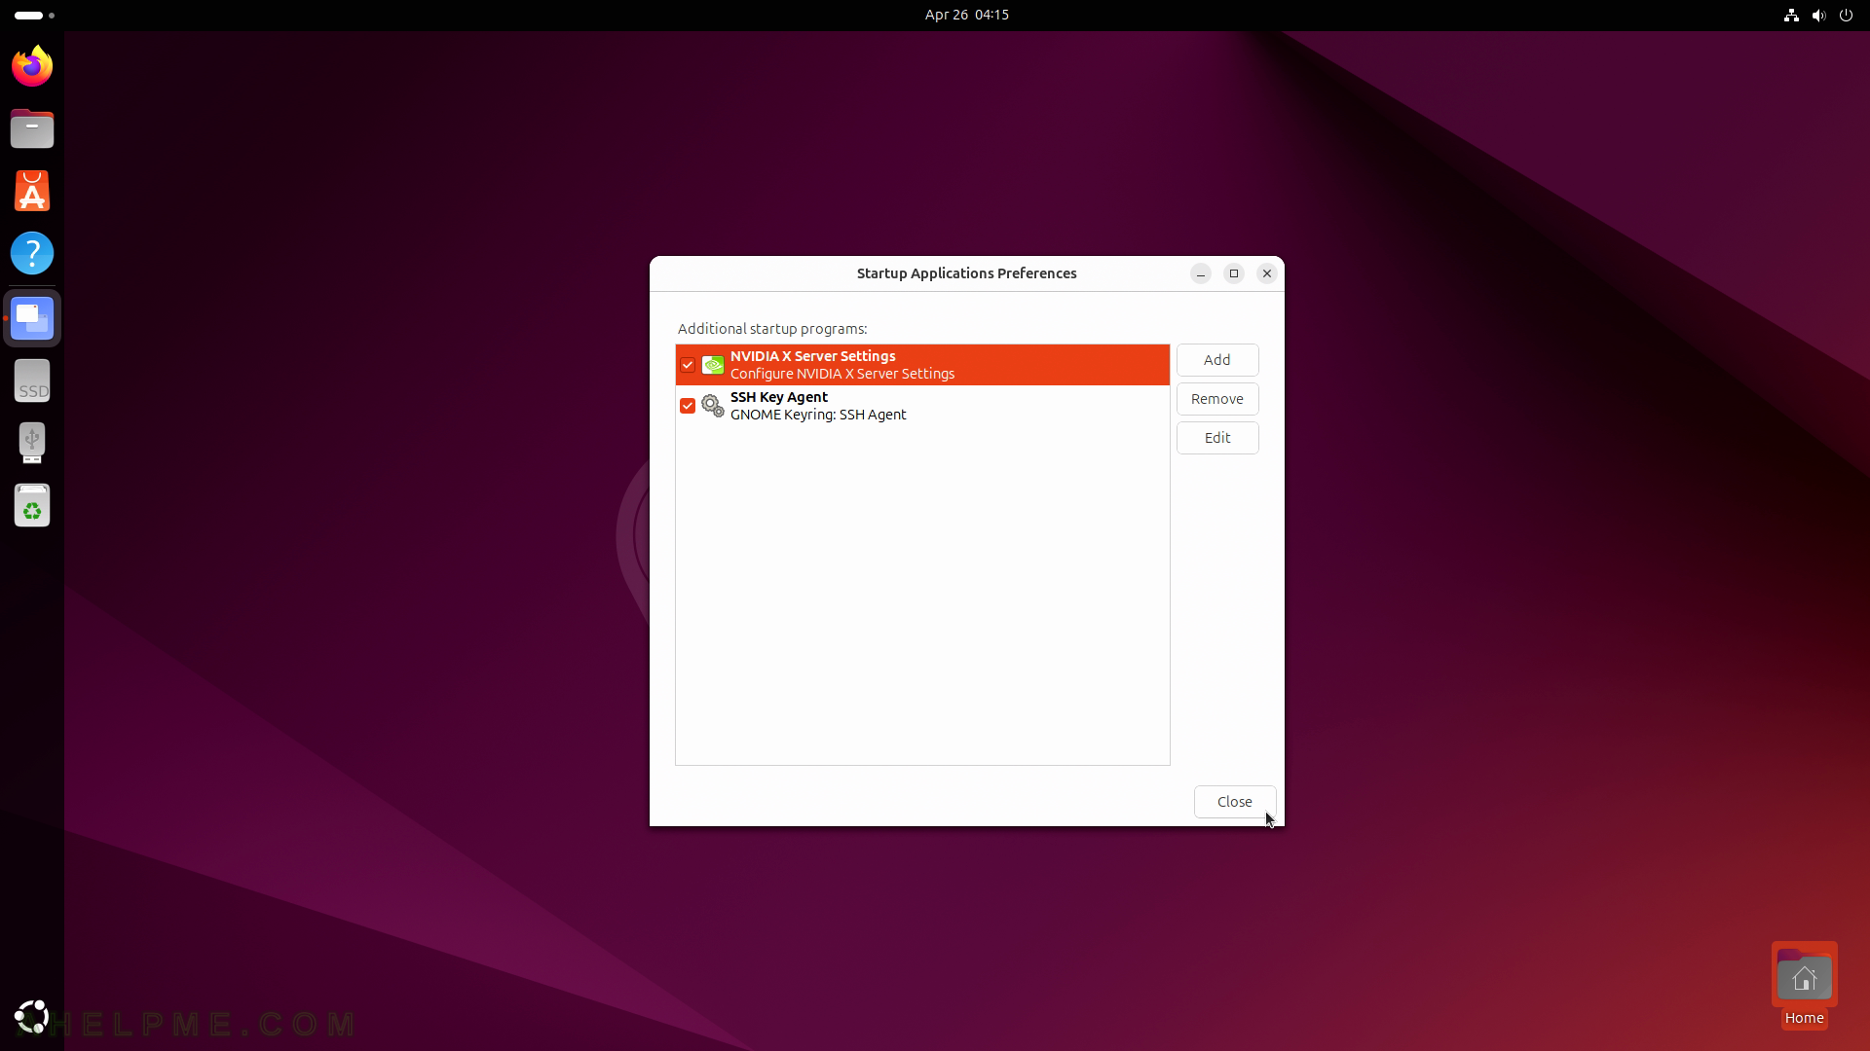Image resolution: width=1870 pixels, height=1051 pixels.
Task: Click the SSH Key Agent gears icon
Action: click(x=713, y=406)
